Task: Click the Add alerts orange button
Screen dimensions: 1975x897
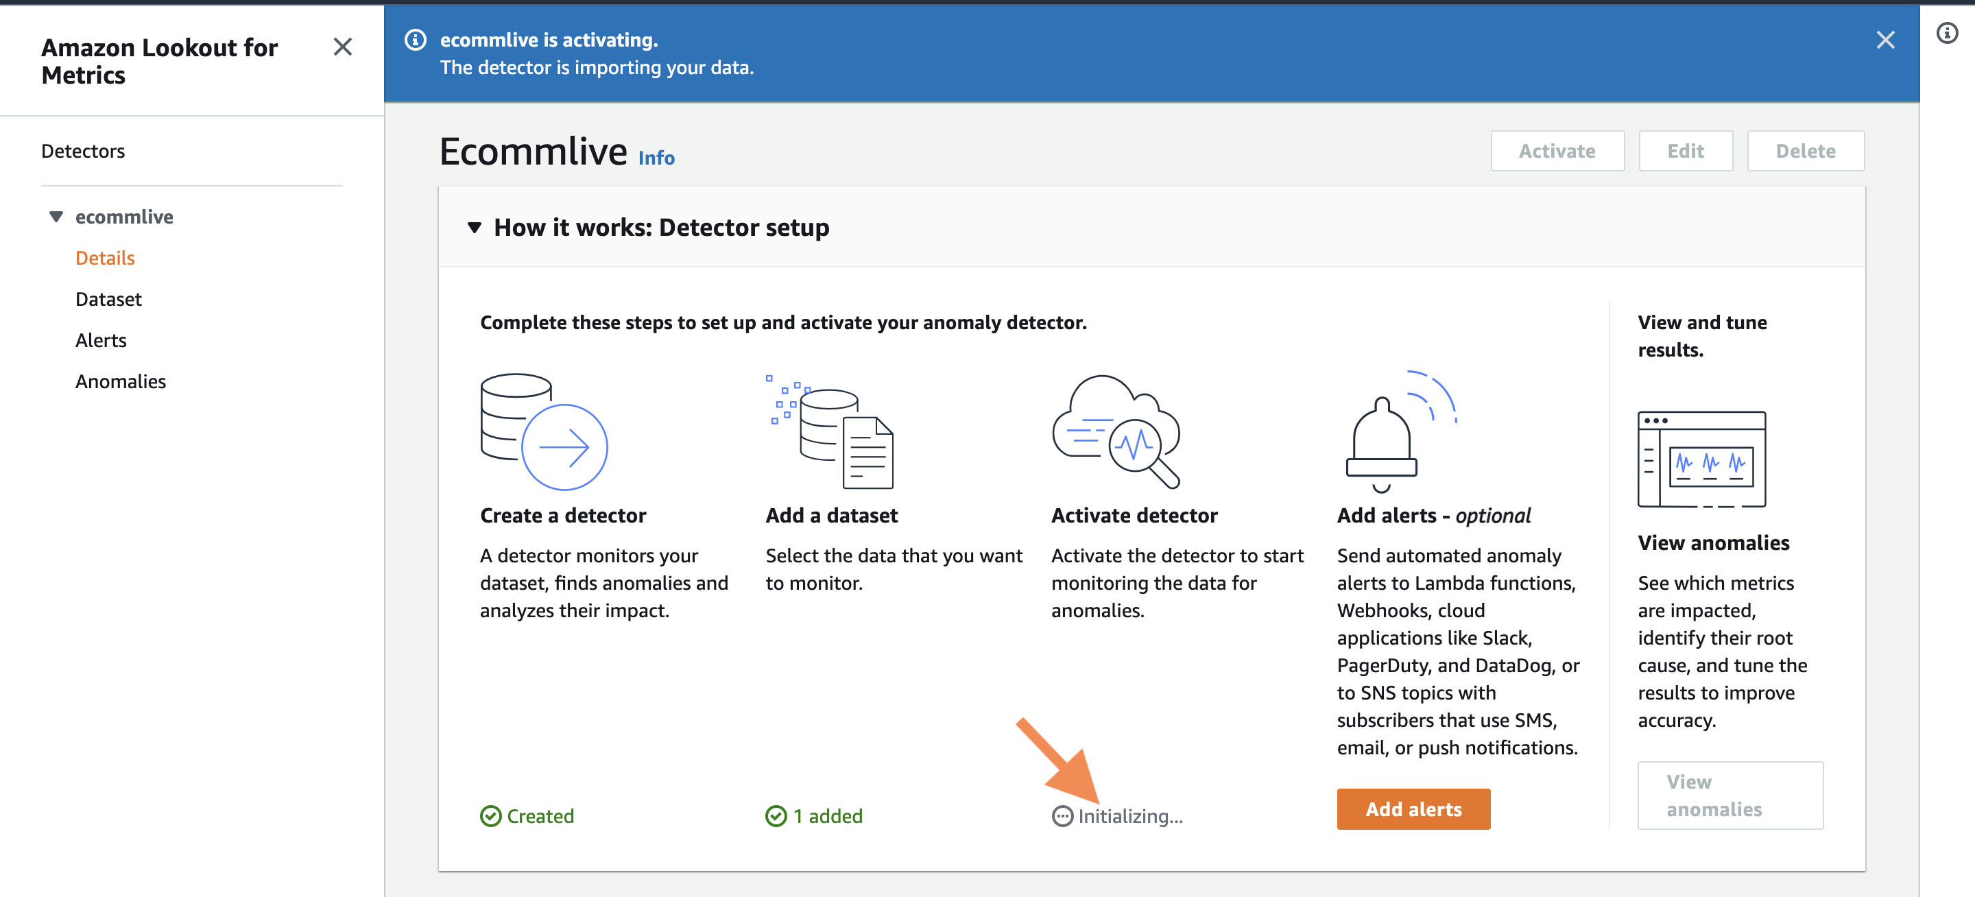Action: [1413, 810]
